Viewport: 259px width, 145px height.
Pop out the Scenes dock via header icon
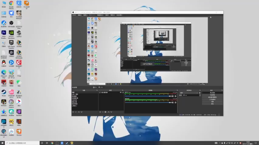tap(97, 90)
